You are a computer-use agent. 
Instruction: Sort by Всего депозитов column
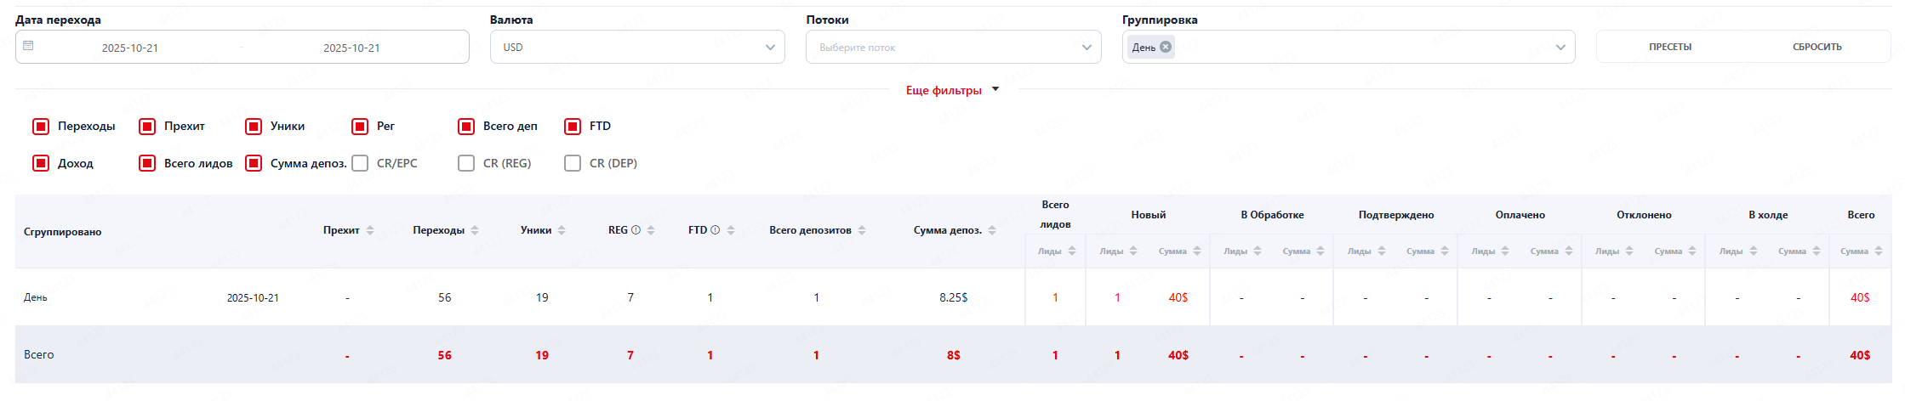[x=862, y=230]
